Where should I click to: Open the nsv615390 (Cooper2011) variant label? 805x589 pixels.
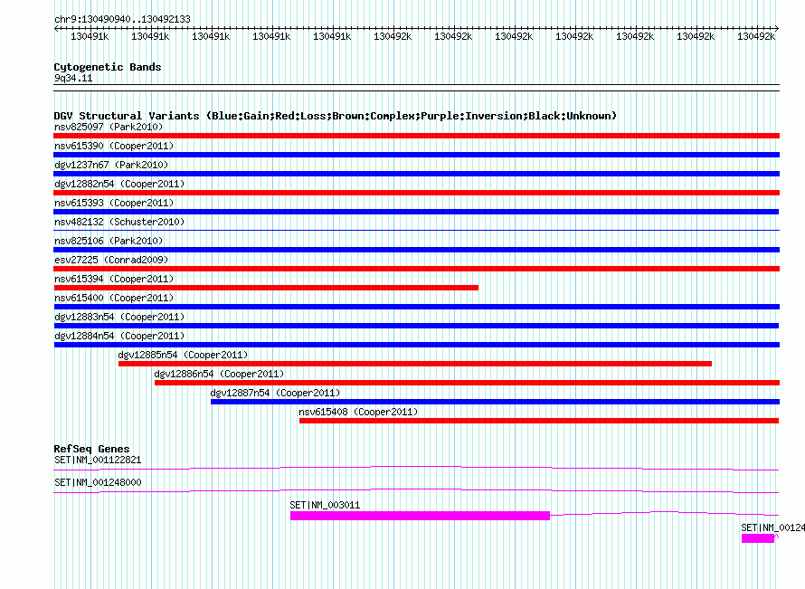(x=114, y=146)
